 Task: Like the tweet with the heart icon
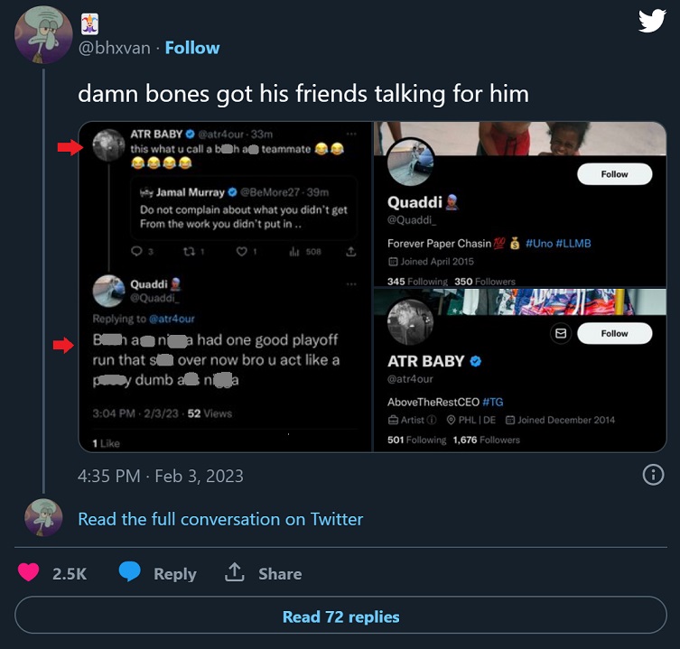(29, 572)
